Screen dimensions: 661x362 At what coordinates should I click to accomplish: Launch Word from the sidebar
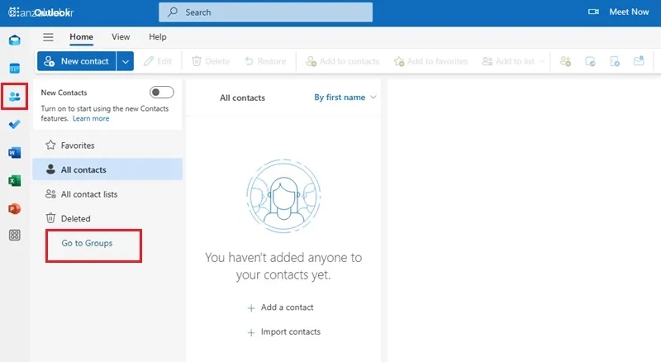14,153
